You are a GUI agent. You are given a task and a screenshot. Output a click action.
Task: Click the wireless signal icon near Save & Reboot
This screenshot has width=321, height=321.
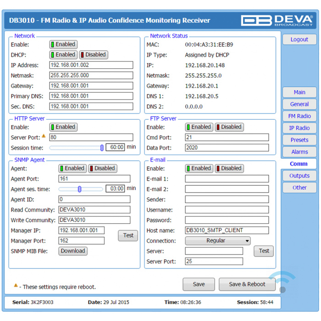[x=282, y=282]
